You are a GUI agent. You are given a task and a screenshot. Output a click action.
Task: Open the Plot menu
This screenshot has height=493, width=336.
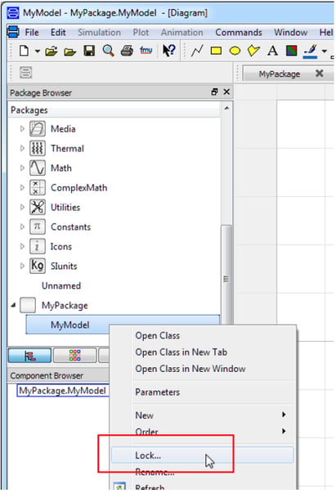[141, 33]
